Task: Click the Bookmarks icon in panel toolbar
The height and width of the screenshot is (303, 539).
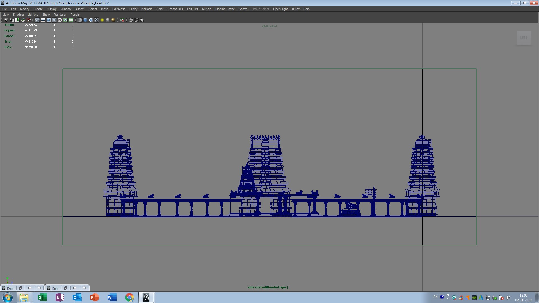Action: pos(17,20)
